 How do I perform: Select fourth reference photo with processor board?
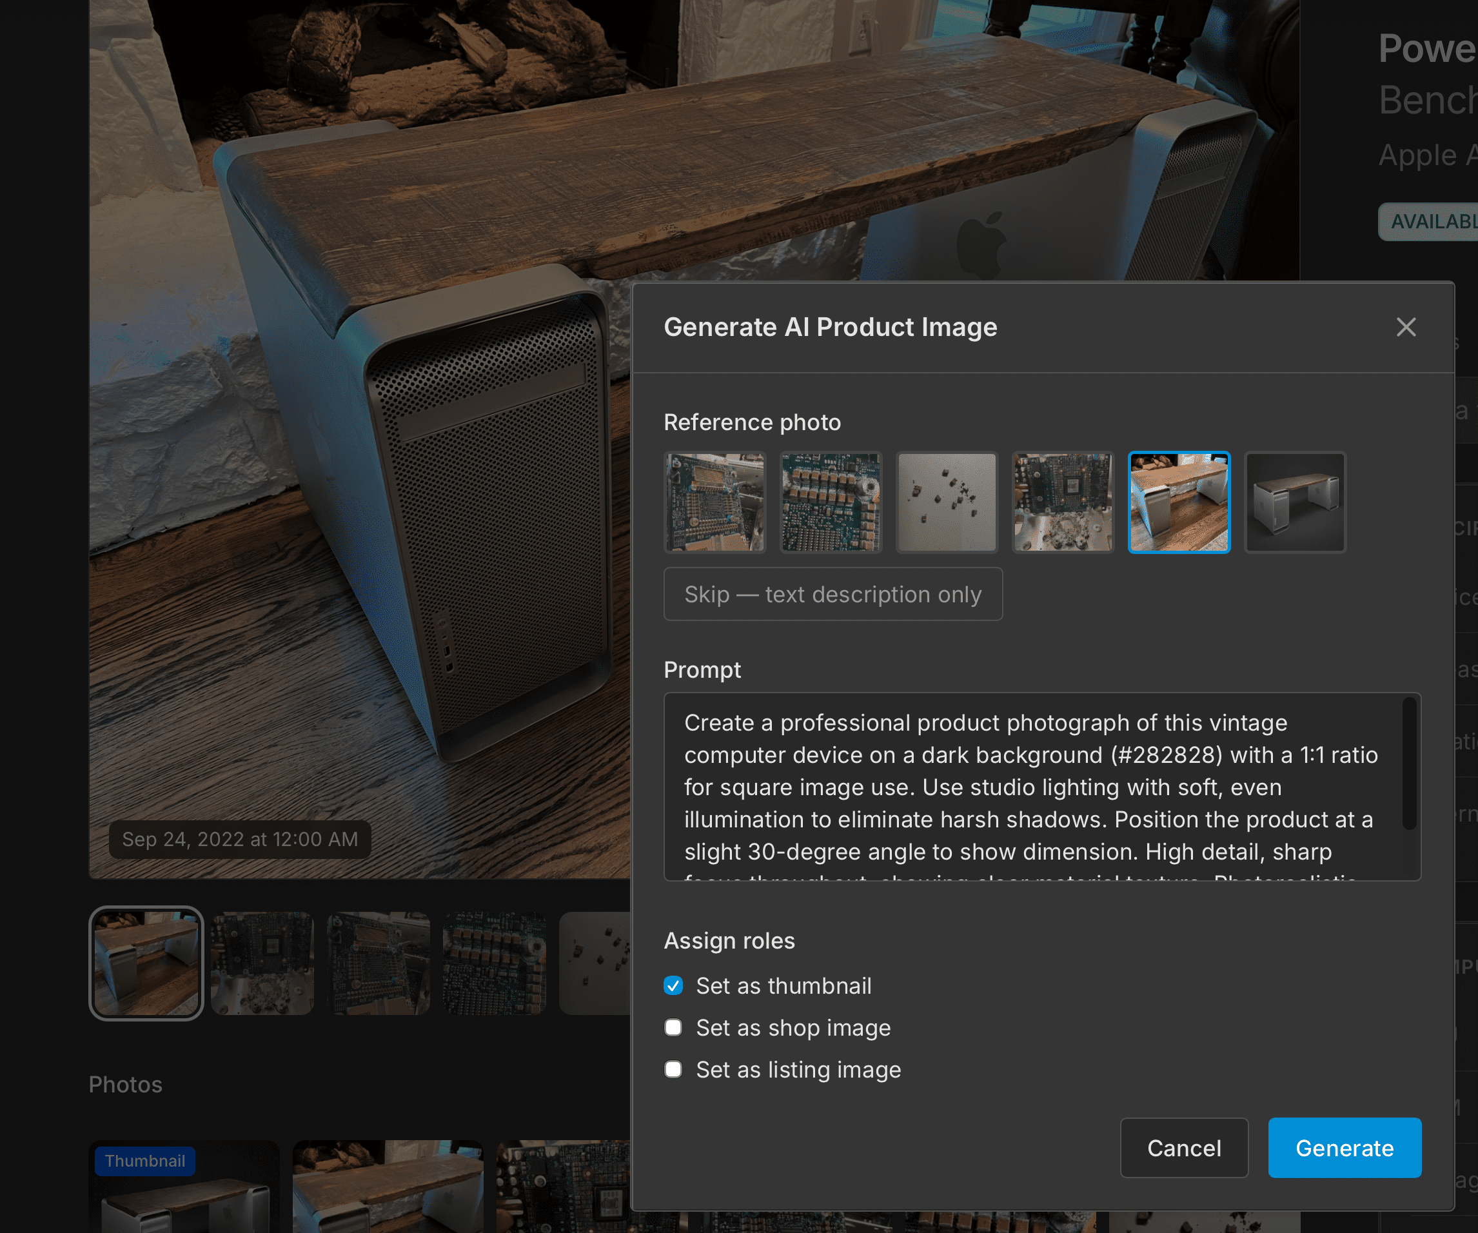(x=1063, y=502)
